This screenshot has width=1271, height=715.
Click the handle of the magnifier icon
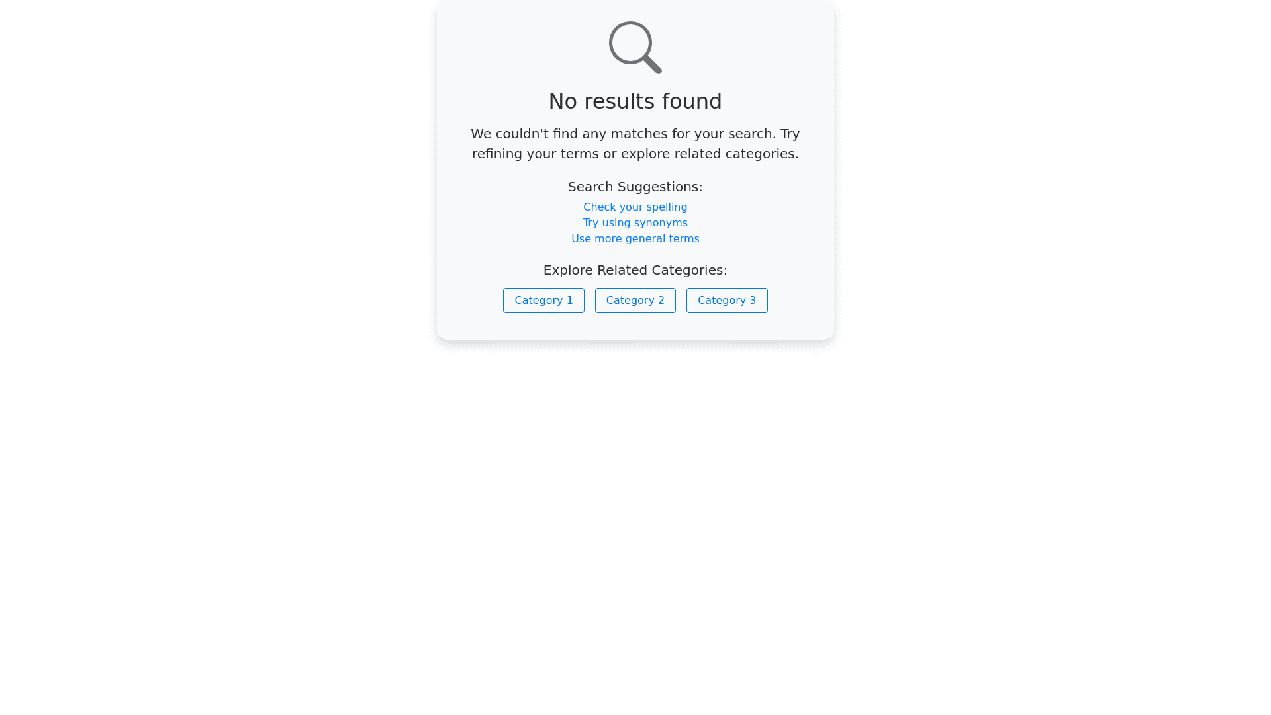click(653, 65)
